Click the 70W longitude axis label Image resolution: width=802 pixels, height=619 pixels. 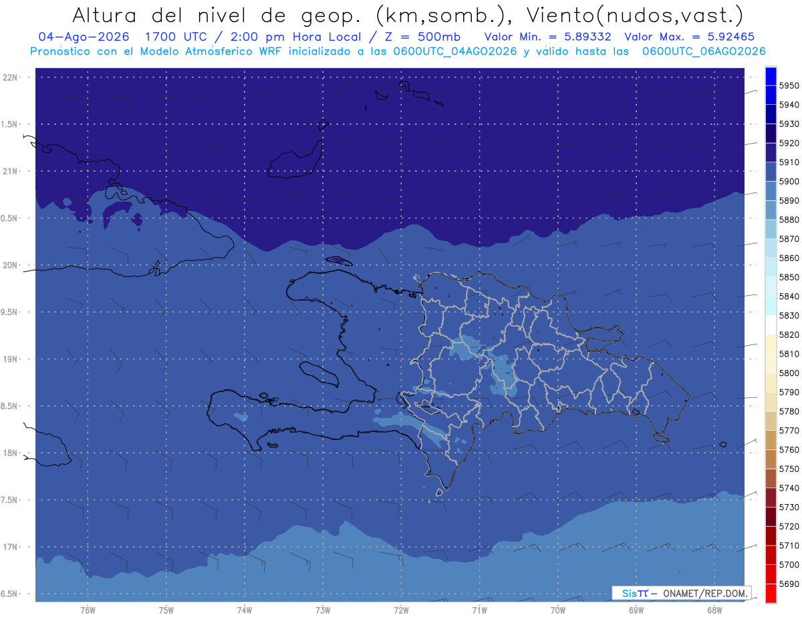pyautogui.click(x=558, y=610)
